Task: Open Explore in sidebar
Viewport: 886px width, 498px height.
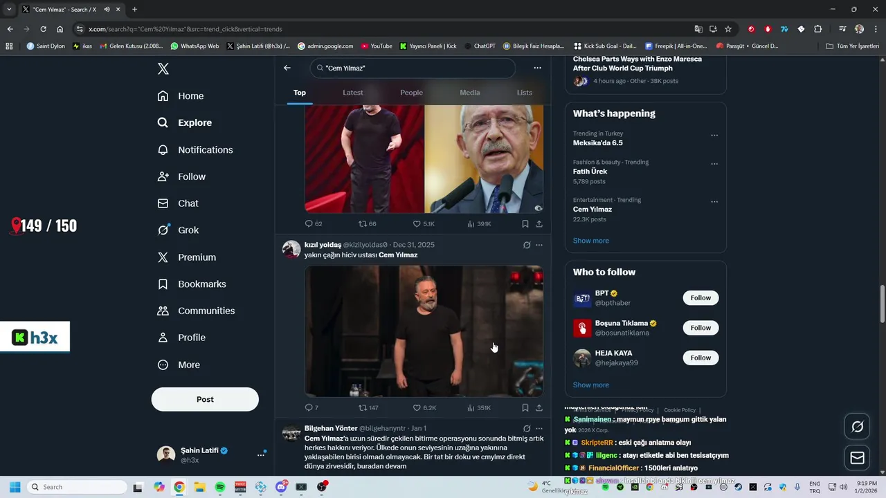Action: [x=185, y=123]
